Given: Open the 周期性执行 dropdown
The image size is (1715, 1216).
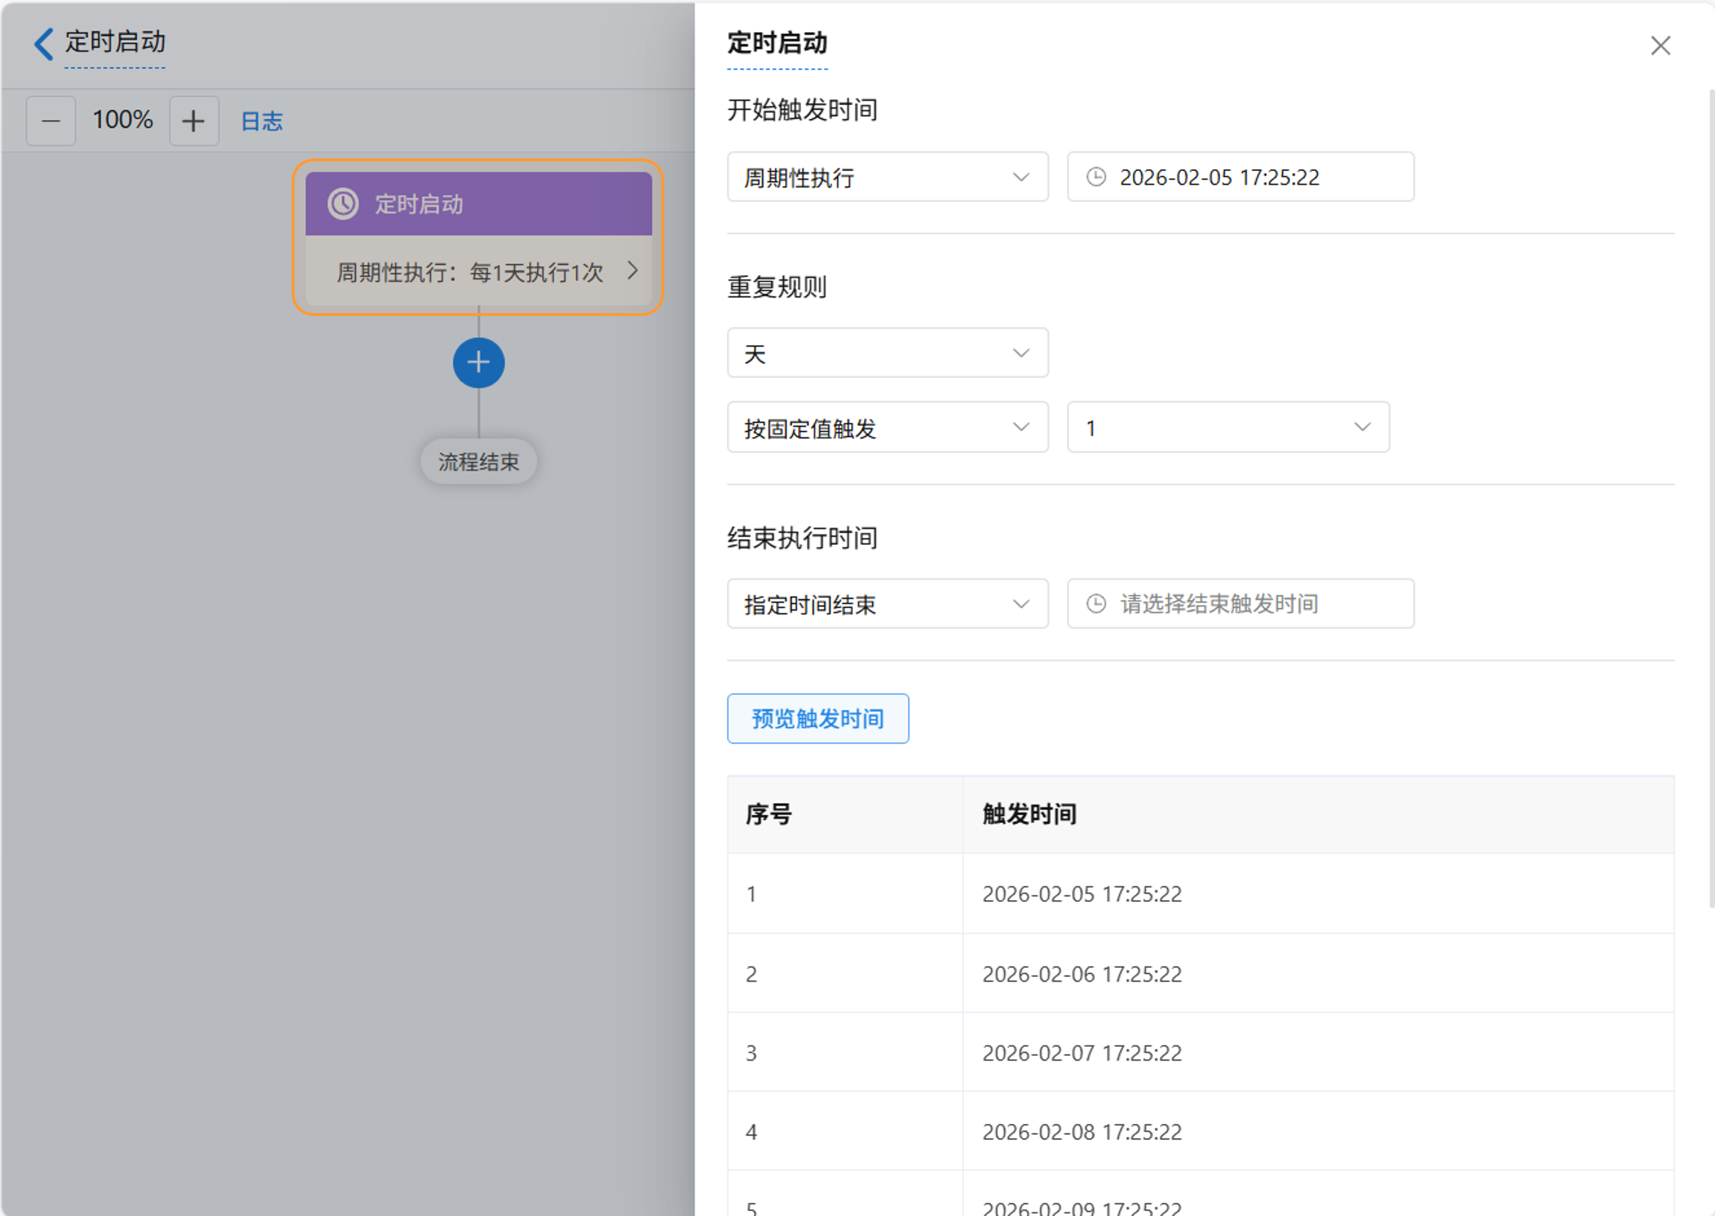Looking at the screenshot, I should [887, 177].
